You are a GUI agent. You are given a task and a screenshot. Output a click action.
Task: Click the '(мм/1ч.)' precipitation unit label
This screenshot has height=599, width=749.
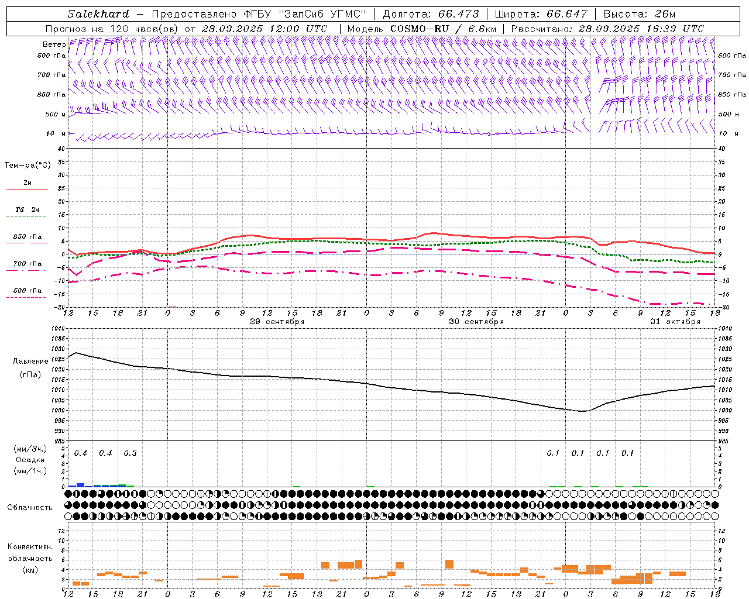30,471
